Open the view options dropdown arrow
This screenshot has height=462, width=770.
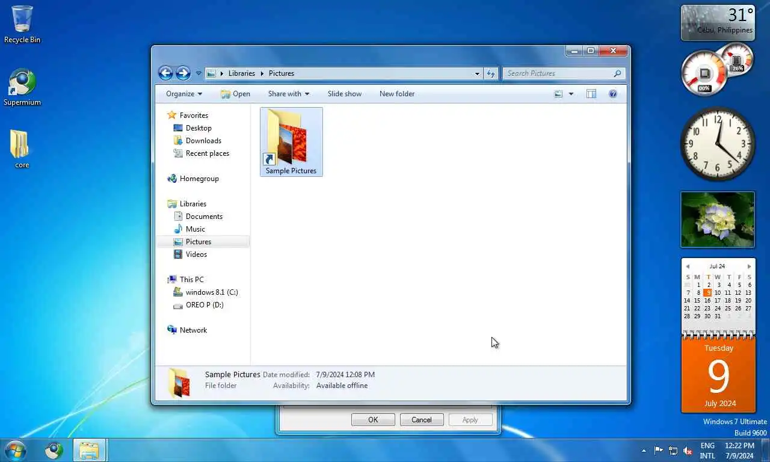point(571,94)
